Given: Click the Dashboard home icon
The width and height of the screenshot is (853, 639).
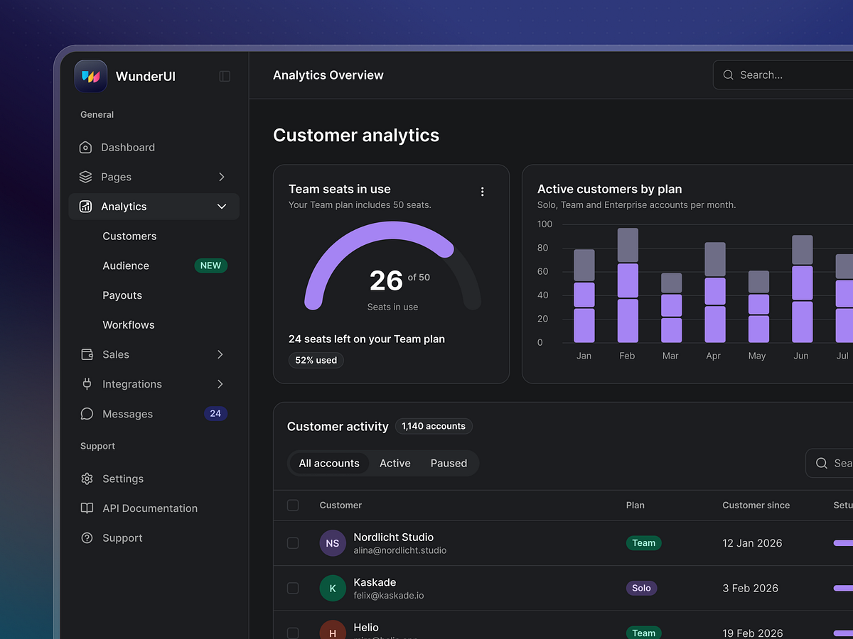Looking at the screenshot, I should click(85, 148).
